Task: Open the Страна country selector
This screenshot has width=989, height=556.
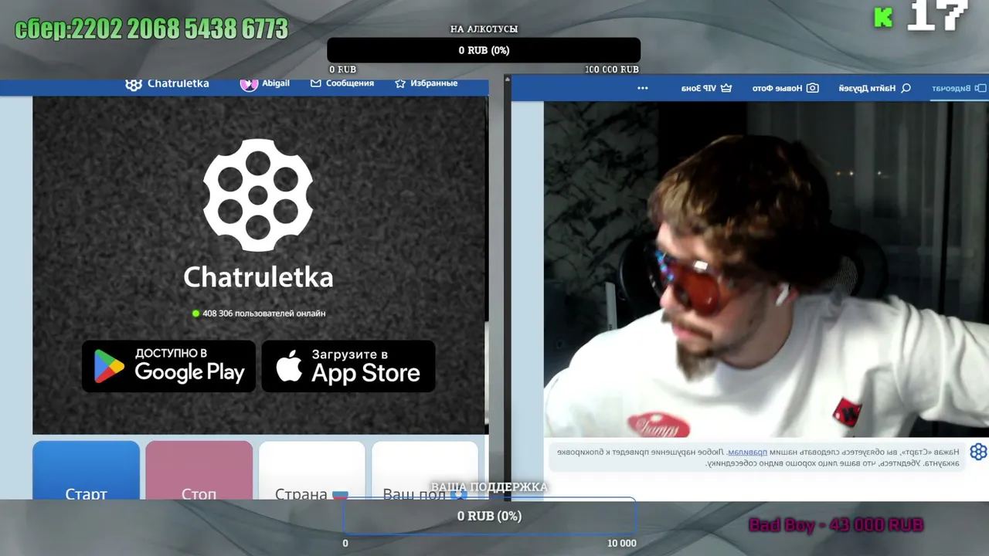Action: (311, 470)
